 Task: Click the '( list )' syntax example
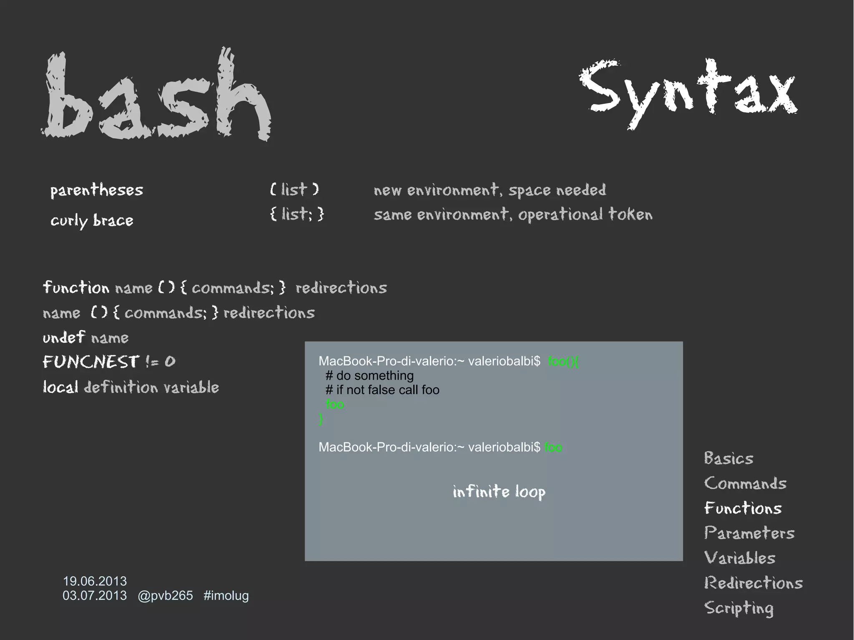(294, 189)
